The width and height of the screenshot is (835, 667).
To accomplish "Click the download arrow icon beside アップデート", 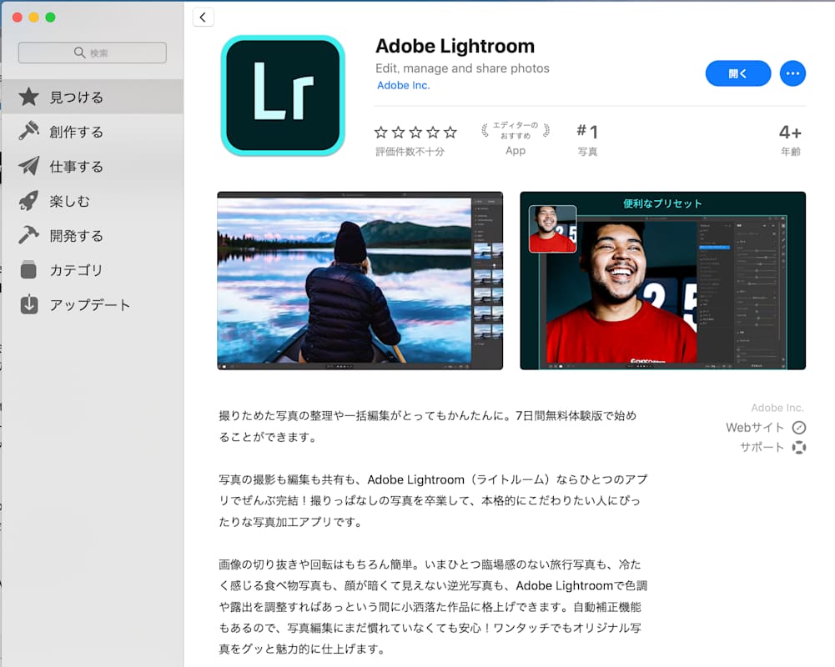I will pos(28,304).
